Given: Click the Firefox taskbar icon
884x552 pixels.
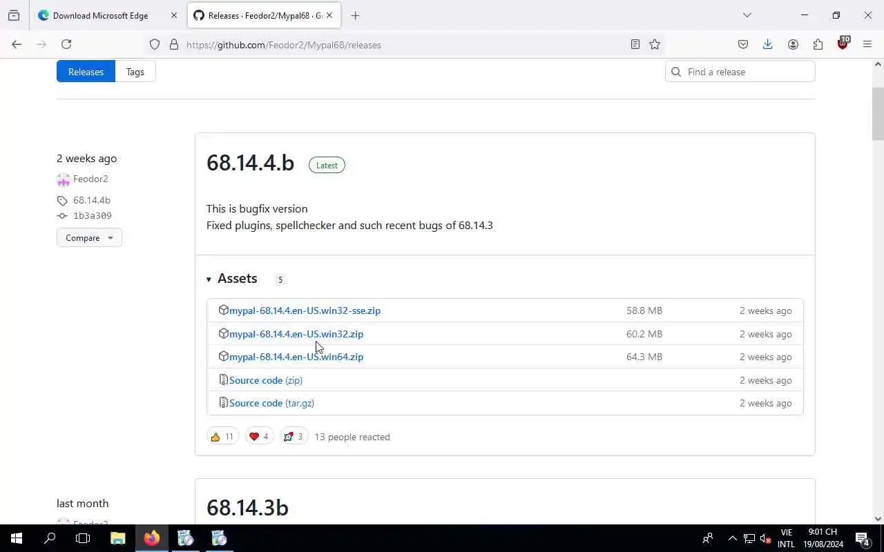Looking at the screenshot, I should pyautogui.click(x=152, y=538).
